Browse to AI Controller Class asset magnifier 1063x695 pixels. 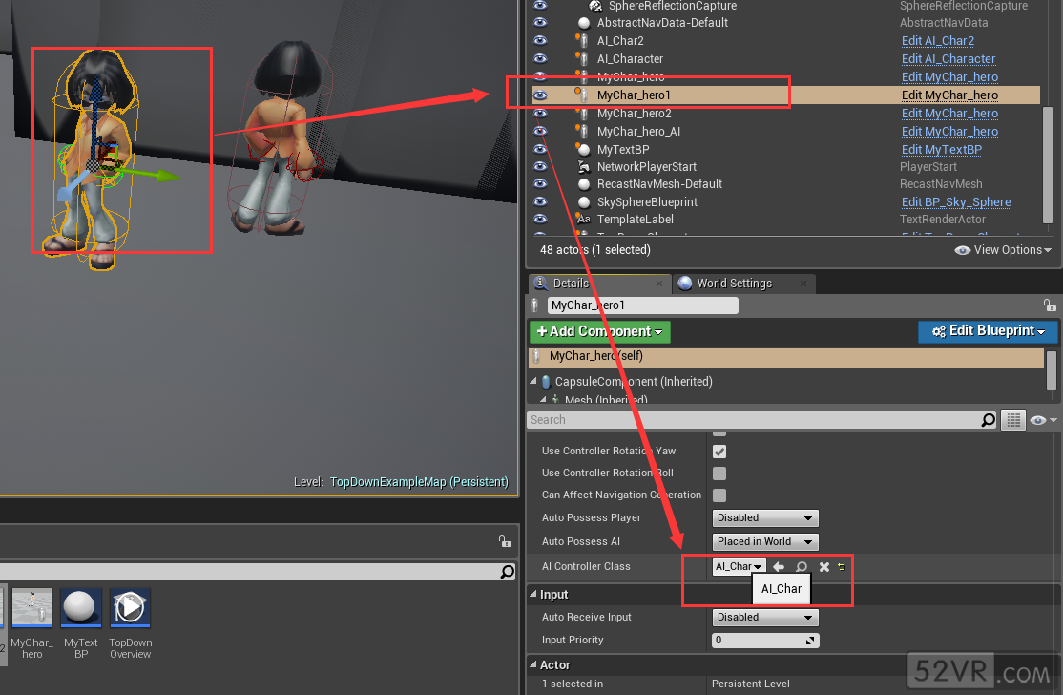(x=802, y=567)
